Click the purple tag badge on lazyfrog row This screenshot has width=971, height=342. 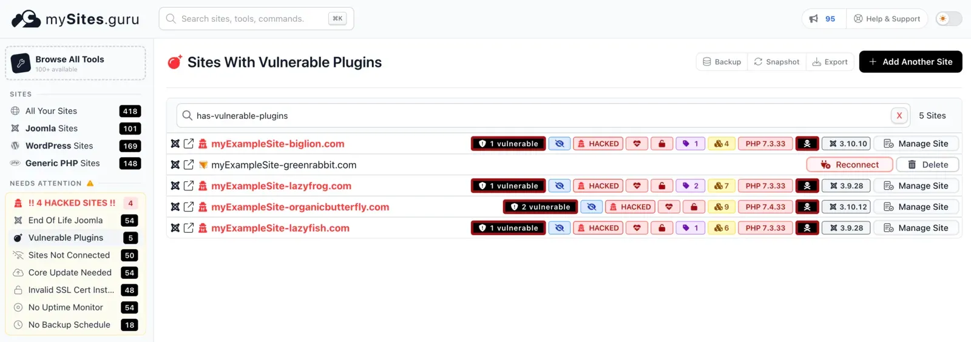tap(691, 186)
